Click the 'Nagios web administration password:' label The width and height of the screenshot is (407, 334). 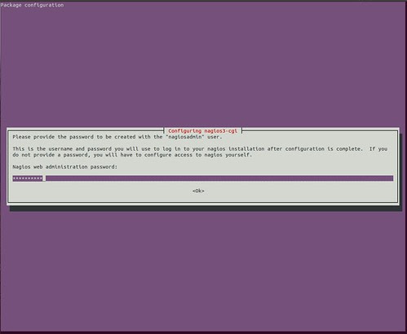(x=65, y=167)
